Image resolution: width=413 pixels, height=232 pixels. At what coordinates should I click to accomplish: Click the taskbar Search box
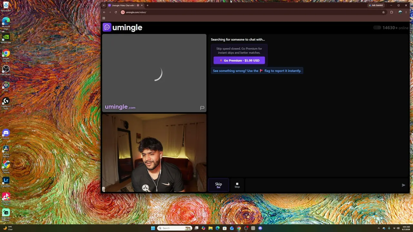[x=175, y=228]
